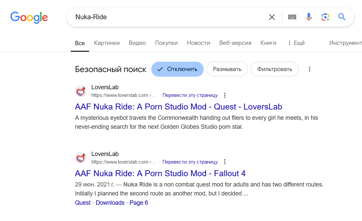Switch to the Видео tab

point(137,43)
